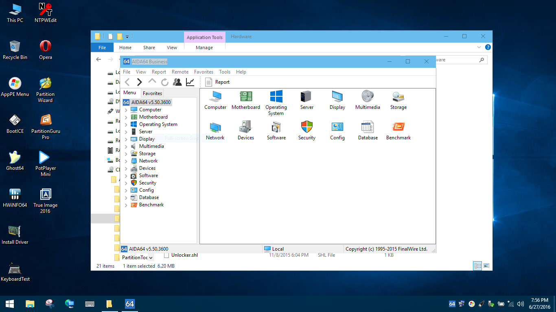Viewport: 556px width, 312px height.
Task: Click the Up arrow in AIDA64 toolbar
Action: pyautogui.click(x=152, y=82)
